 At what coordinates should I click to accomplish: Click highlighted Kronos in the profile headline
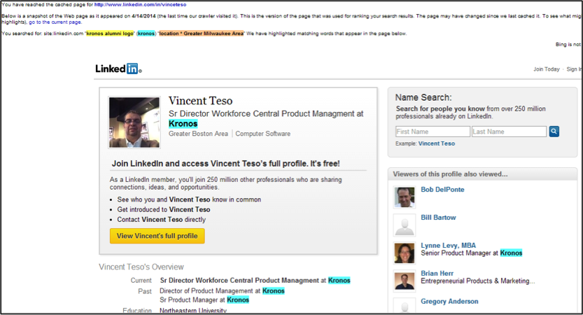183,123
